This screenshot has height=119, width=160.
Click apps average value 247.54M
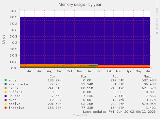pos(117,80)
